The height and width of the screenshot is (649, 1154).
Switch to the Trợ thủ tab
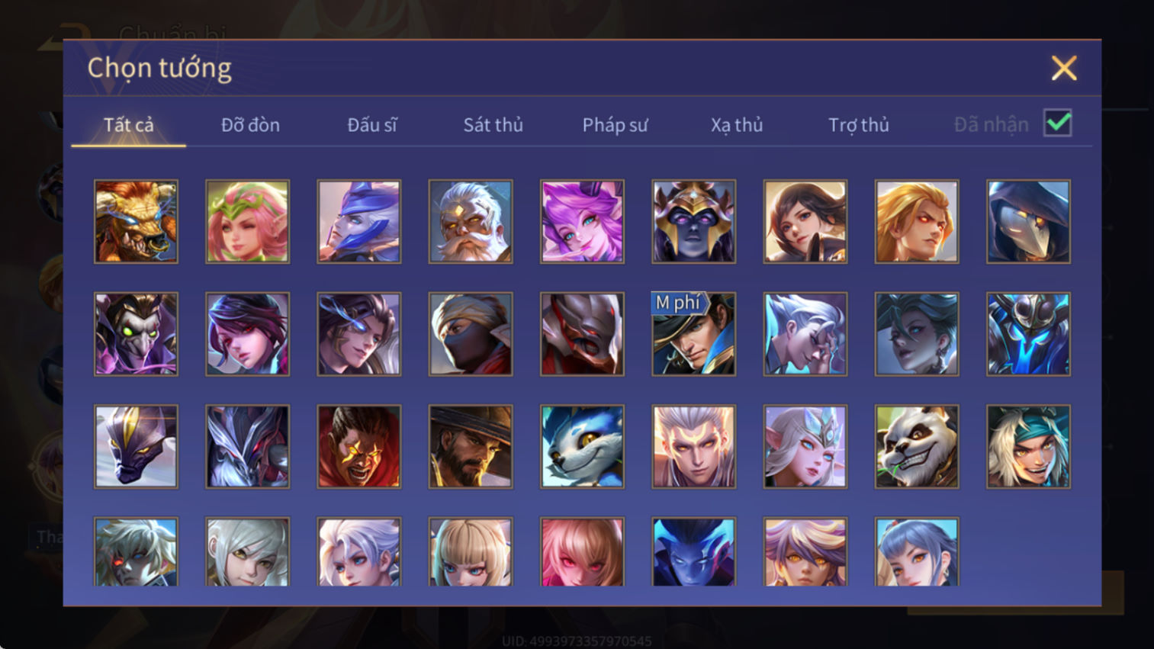[859, 125]
